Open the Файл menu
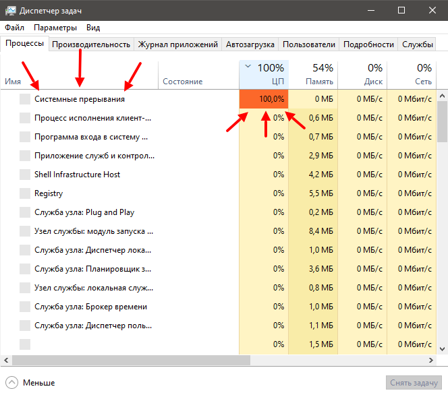This screenshot has height=399, width=448. pyautogui.click(x=14, y=28)
